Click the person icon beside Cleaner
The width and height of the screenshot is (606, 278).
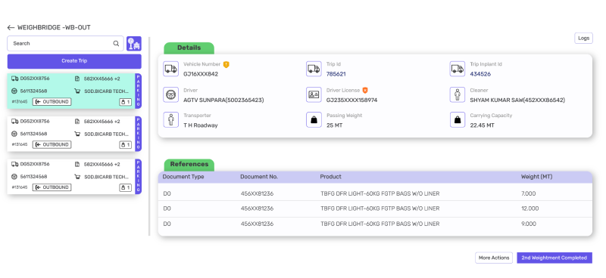(x=458, y=94)
